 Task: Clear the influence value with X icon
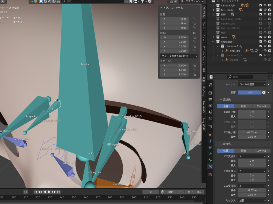click(264, 92)
